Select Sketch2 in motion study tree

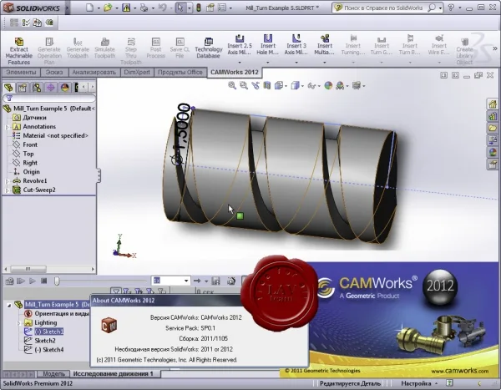[x=45, y=341]
